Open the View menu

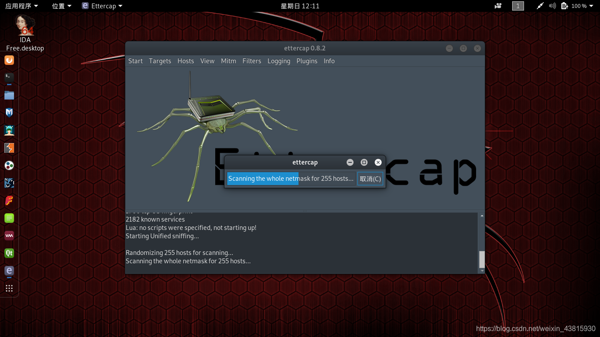(x=207, y=61)
